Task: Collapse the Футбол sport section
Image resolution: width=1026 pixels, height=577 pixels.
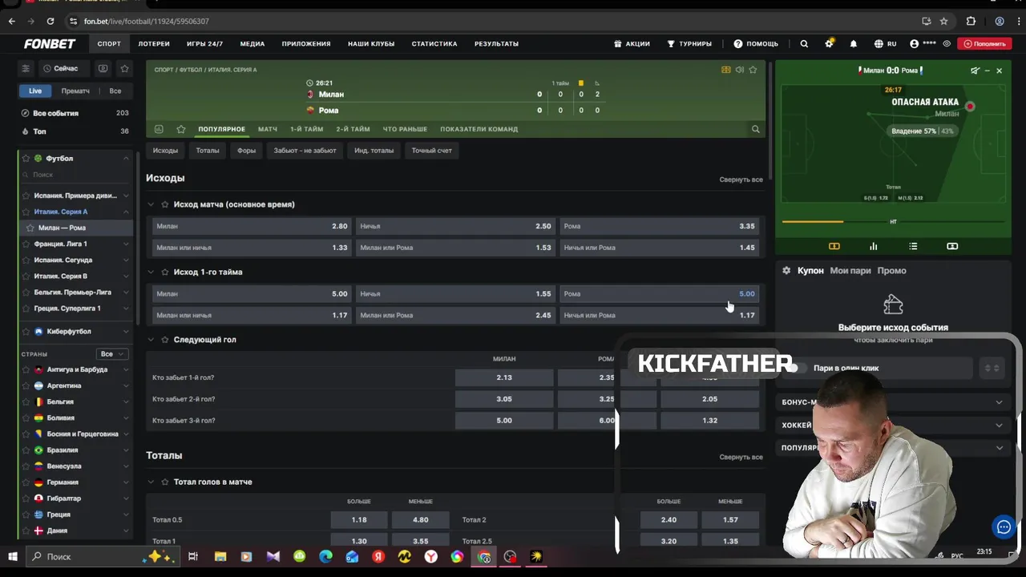Action: click(126, 159)
